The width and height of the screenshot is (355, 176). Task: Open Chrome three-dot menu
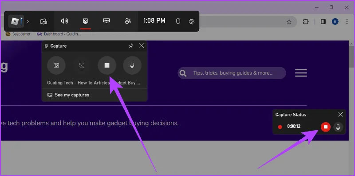(x=347, y=21)
